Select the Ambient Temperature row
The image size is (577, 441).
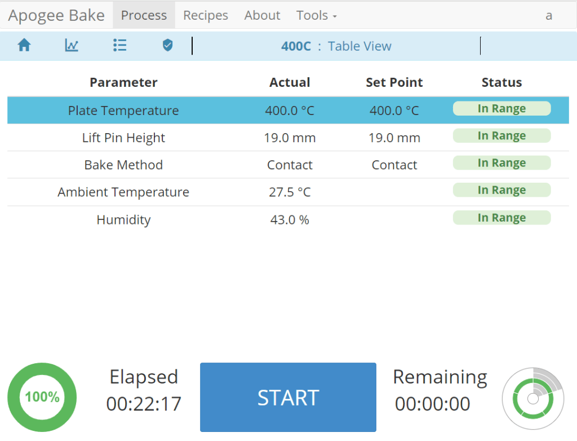coord(123,192)
